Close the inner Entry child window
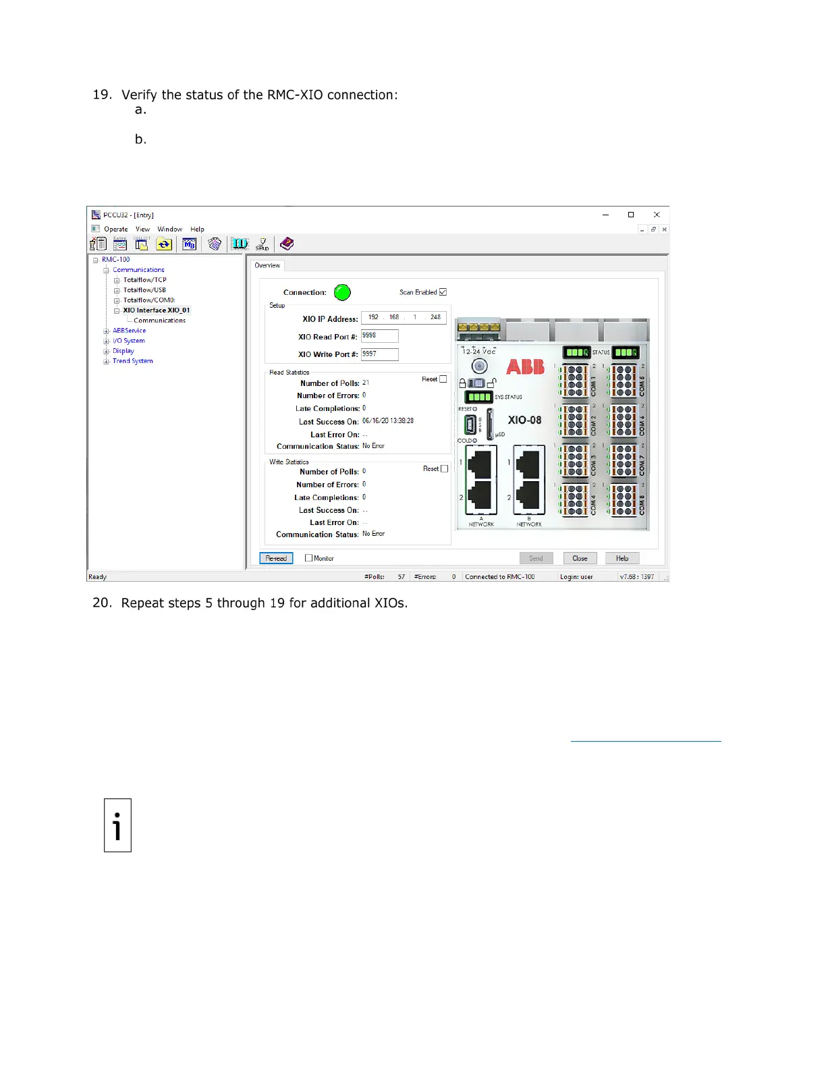 665,229
